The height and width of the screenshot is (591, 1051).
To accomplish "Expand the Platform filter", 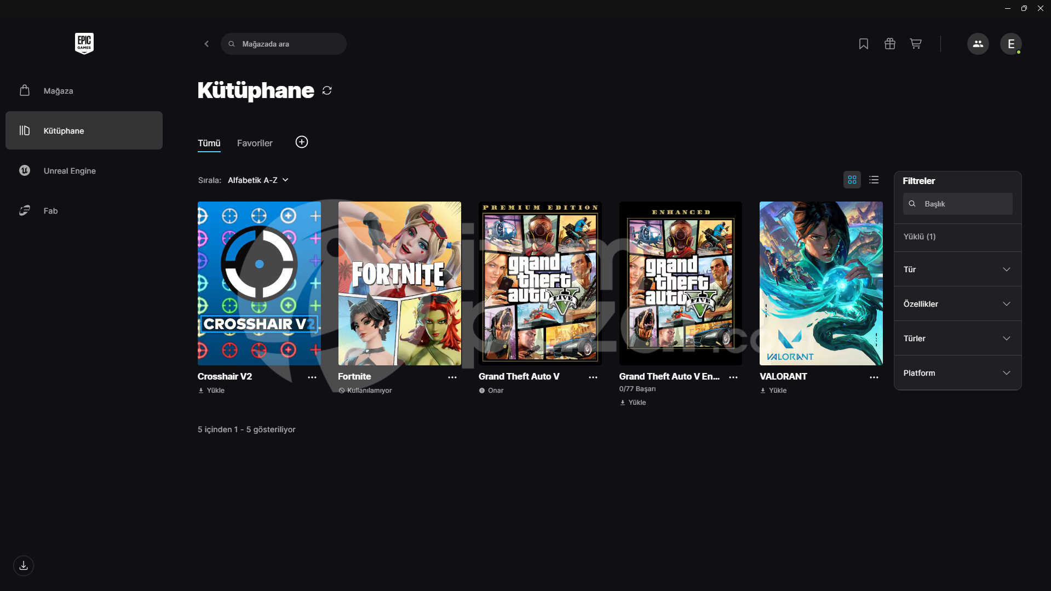I will pos(957,373).
